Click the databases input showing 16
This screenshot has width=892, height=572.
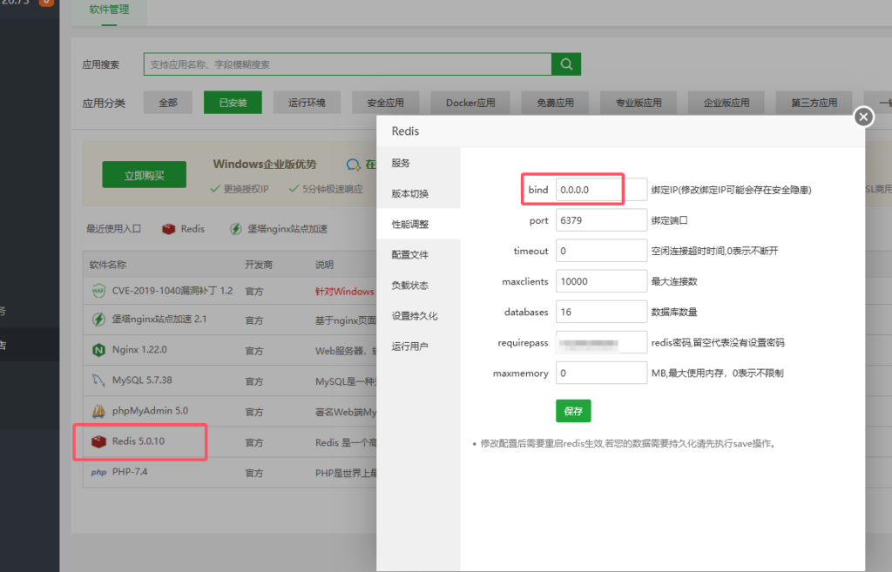(601, 312)
